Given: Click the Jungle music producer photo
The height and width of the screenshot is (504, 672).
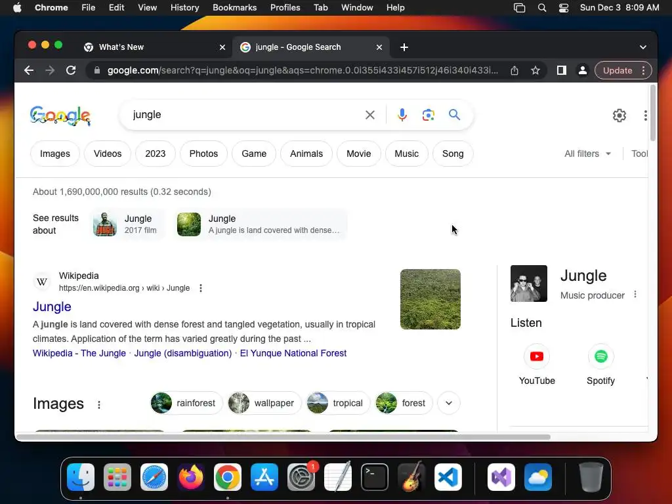Looking at the screenshot, I should (528, 283).
